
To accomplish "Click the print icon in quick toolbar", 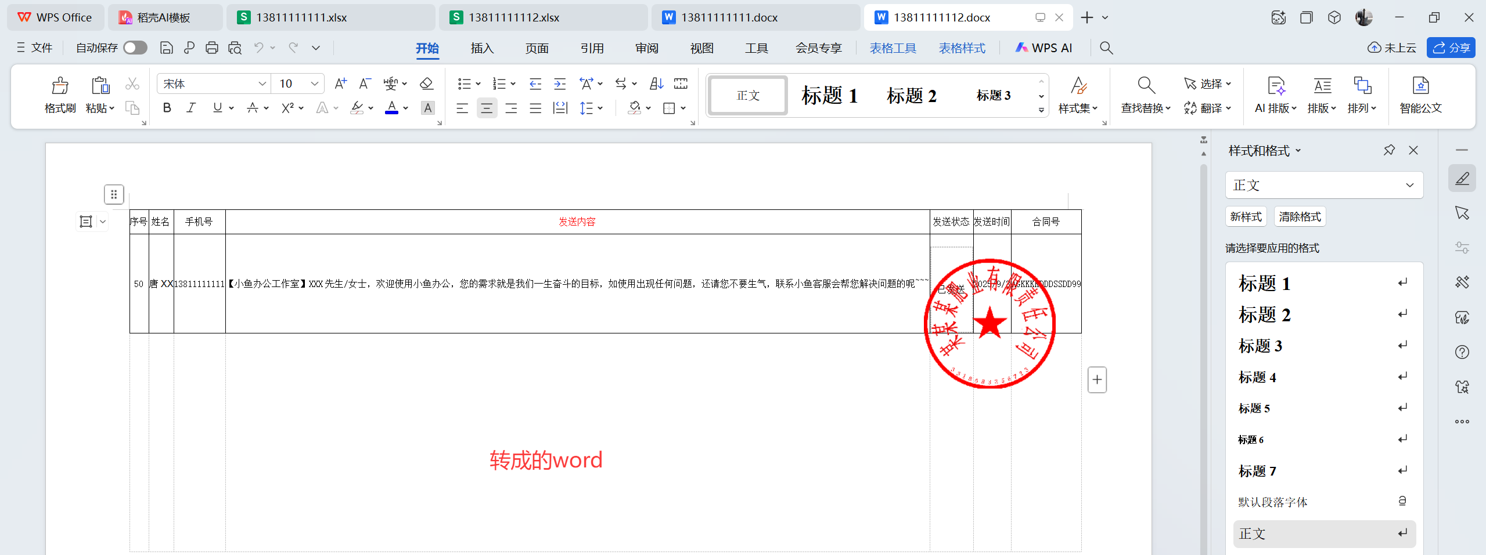I will [212, 48].
